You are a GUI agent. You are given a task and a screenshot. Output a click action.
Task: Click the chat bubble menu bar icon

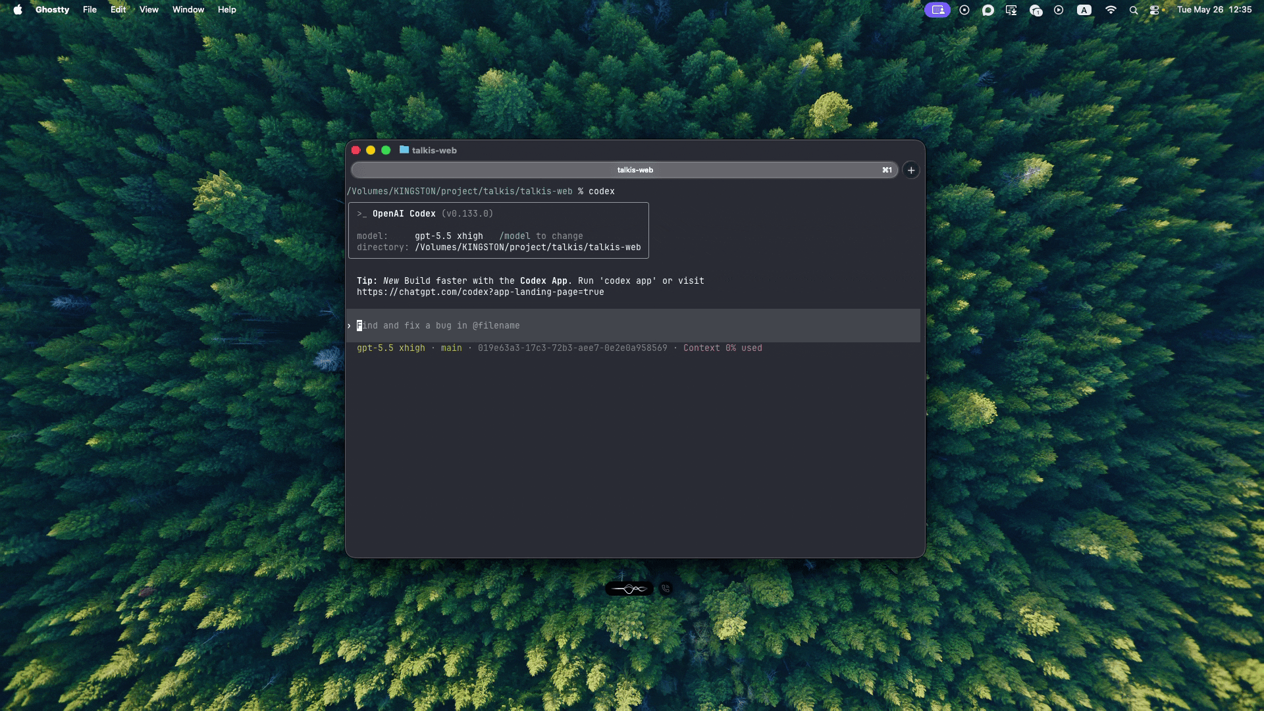(988, 10)
